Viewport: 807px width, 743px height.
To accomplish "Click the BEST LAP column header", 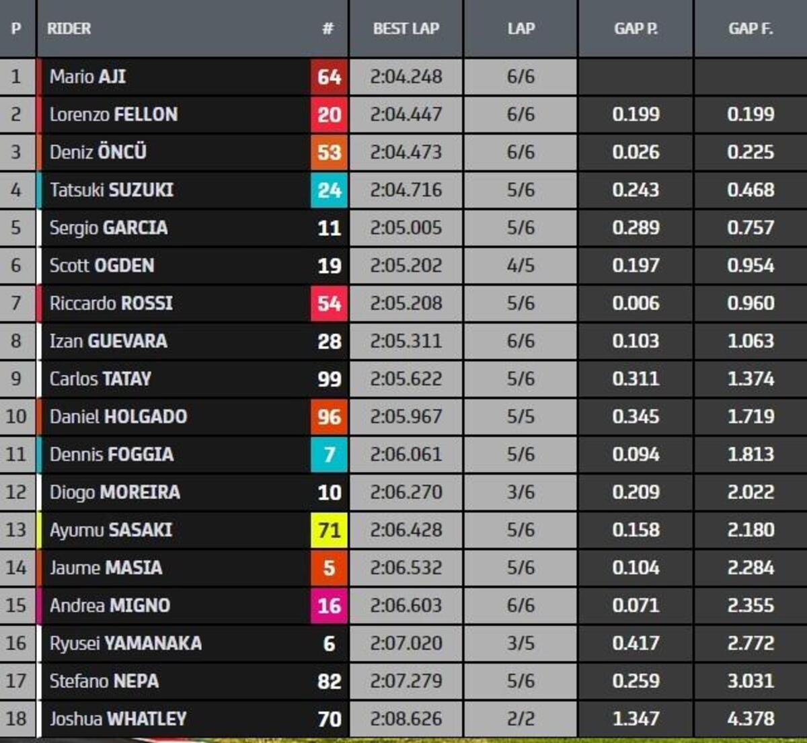I will pyautogui.click(x=406, y=28).
